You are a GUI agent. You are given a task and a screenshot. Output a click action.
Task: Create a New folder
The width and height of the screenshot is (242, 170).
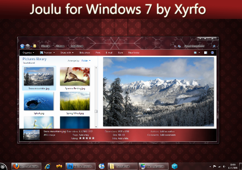134,53
